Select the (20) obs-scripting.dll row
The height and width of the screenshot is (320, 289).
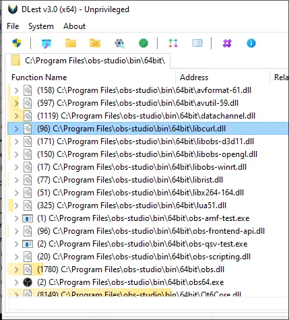coord(148,257)
